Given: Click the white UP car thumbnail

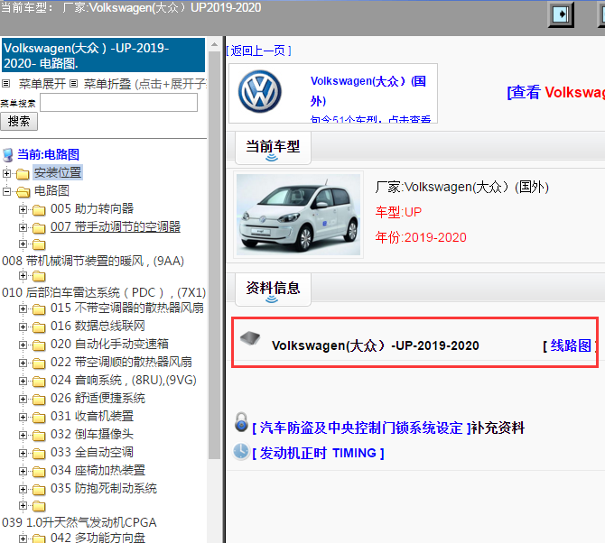Looking at the screenshot, I should [298, 215].
